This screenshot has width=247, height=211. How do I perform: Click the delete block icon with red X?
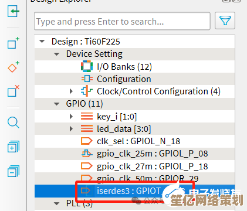pyautogui.click(x=13, y=91)
